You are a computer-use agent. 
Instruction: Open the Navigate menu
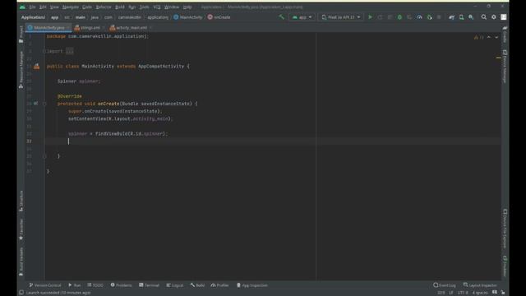click(x=71, y=7)
